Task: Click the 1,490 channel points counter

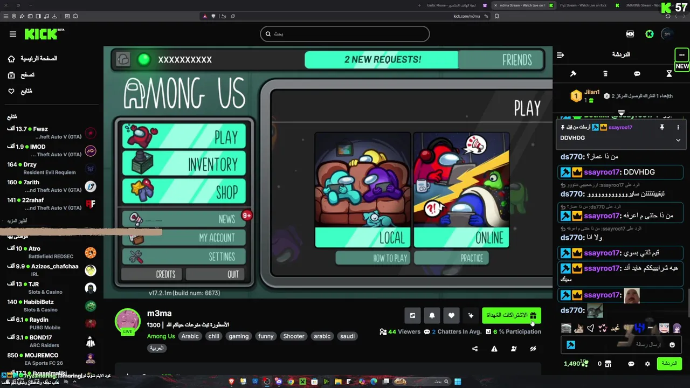Action: click(x=576, y=364)
